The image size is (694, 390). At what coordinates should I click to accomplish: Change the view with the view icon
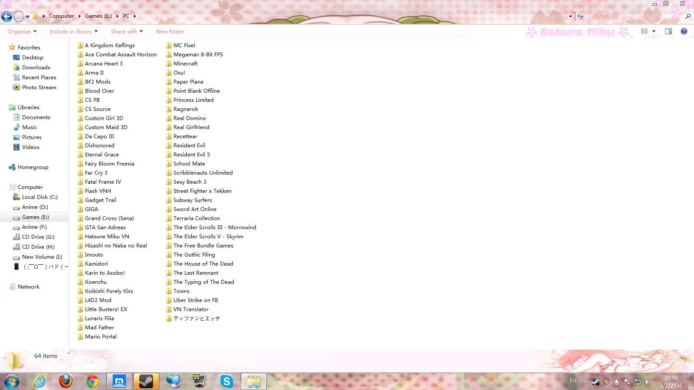point(644,31)
